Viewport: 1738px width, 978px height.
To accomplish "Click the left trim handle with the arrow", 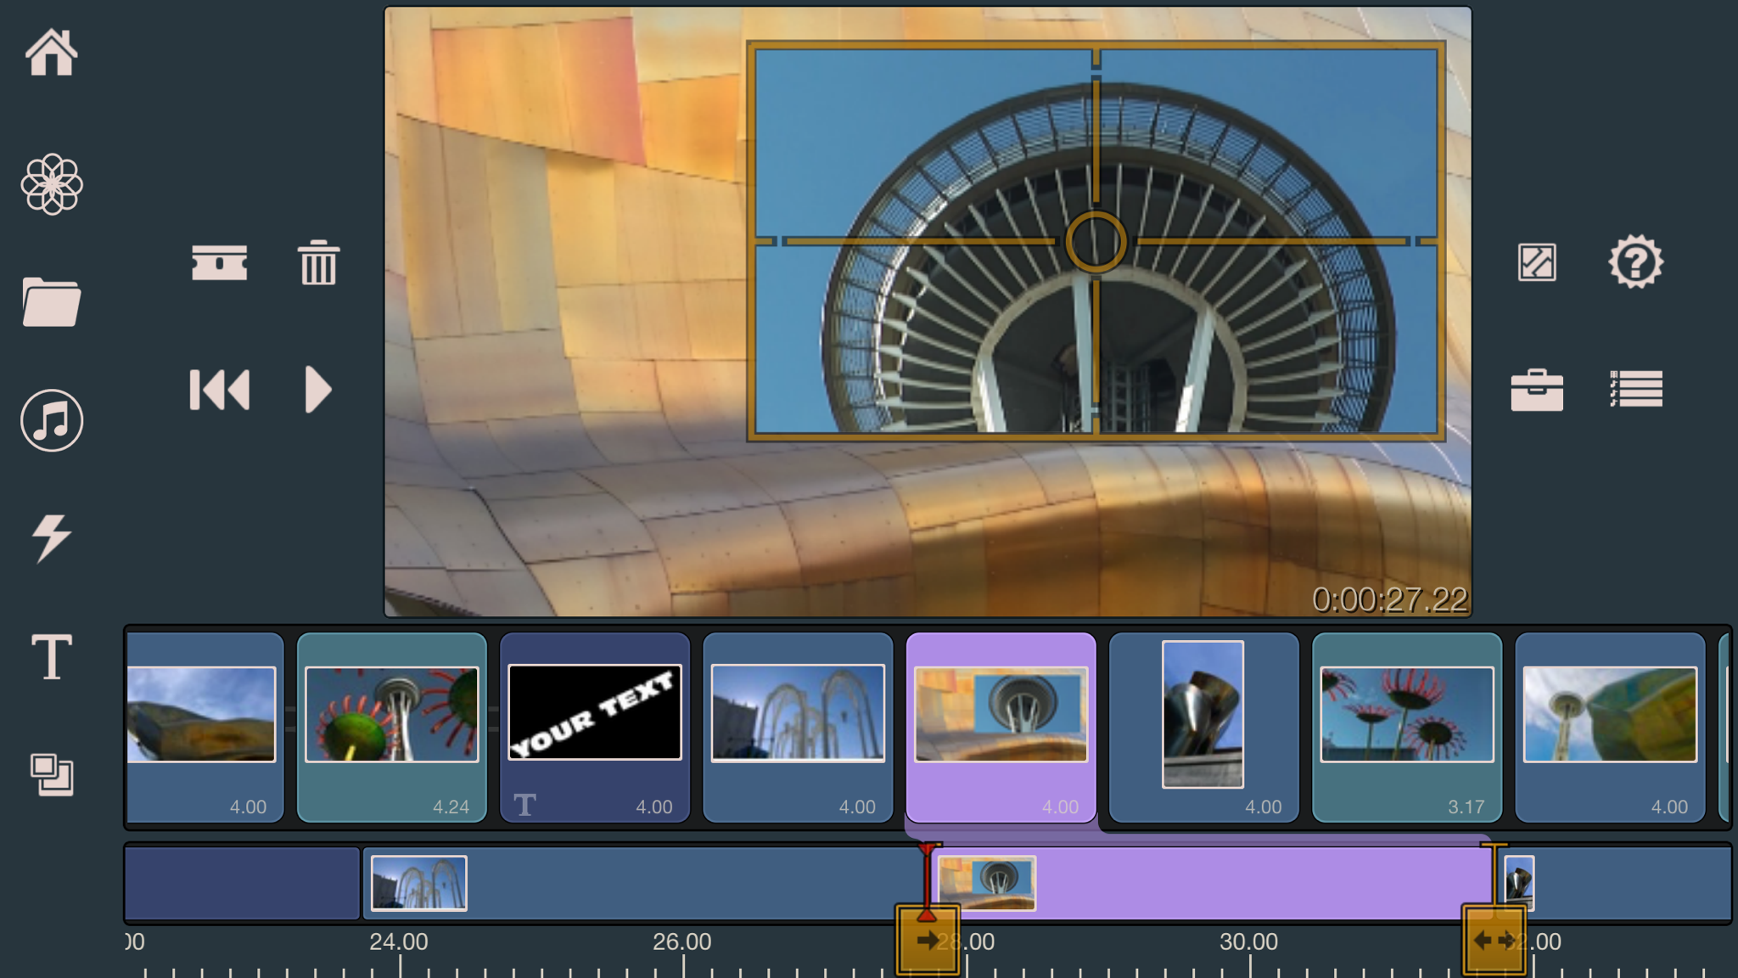I will click(928, 940).
